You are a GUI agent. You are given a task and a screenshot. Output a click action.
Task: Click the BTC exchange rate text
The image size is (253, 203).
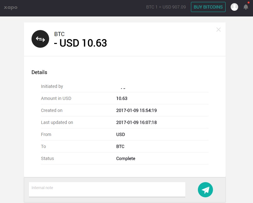click(166, 7)
